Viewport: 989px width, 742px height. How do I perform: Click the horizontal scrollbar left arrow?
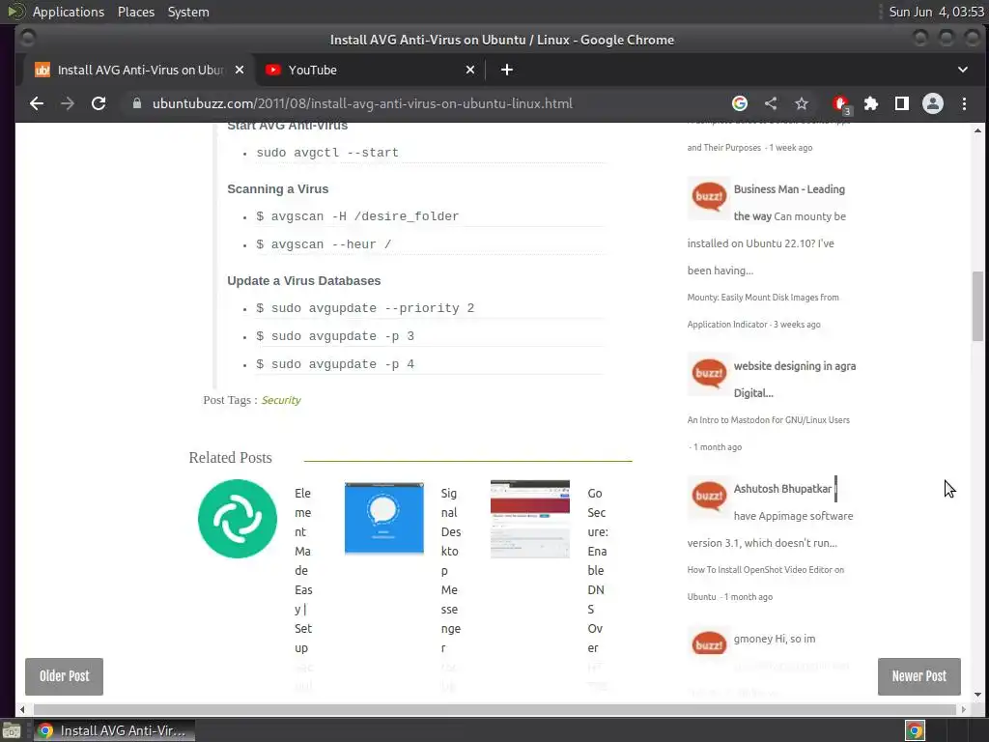(22, 709)
